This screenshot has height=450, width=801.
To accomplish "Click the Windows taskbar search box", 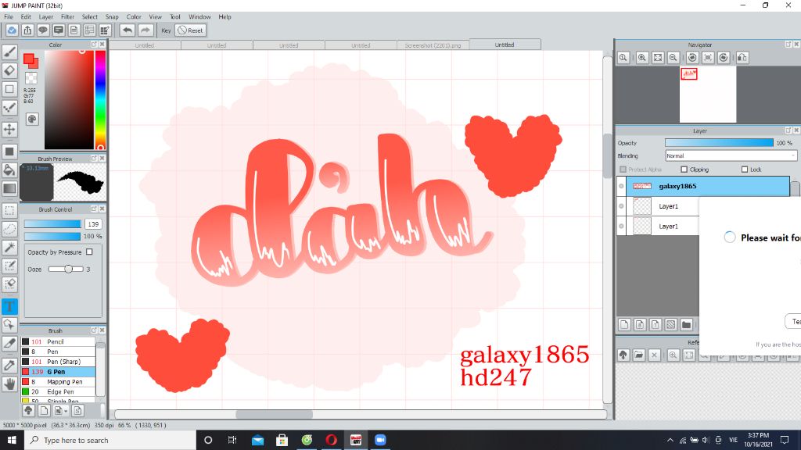I will pyautogui.click(x=110, y=440).
